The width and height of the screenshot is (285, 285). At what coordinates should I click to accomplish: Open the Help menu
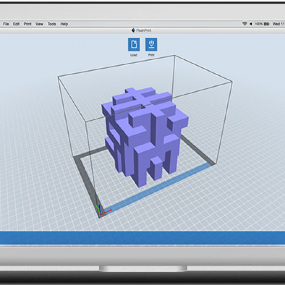pyautogui.click(x=64, y=24)
